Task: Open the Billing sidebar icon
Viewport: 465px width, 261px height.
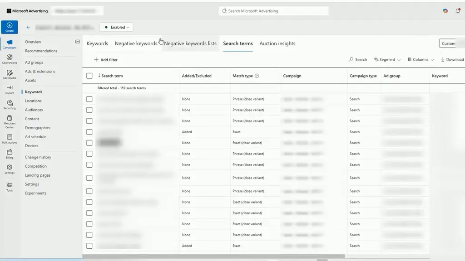Action: click(x=10, y=154)
